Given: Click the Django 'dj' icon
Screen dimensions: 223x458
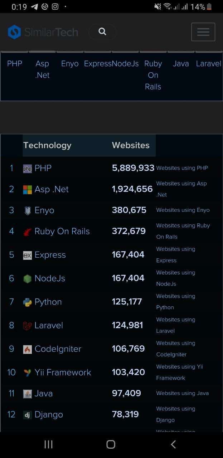Looking at the screenshot, I should coord(28,415).
